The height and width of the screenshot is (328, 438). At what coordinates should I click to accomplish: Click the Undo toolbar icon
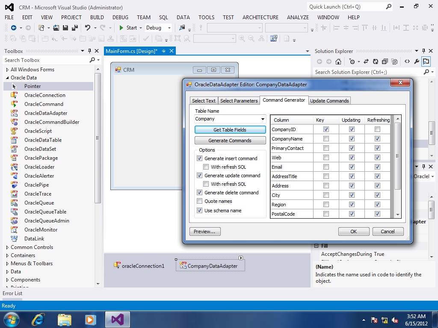point(88,28)
